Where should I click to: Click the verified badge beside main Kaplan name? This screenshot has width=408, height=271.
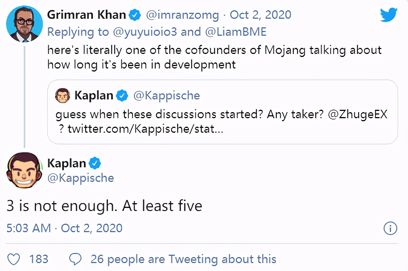(x=94, y=163)
